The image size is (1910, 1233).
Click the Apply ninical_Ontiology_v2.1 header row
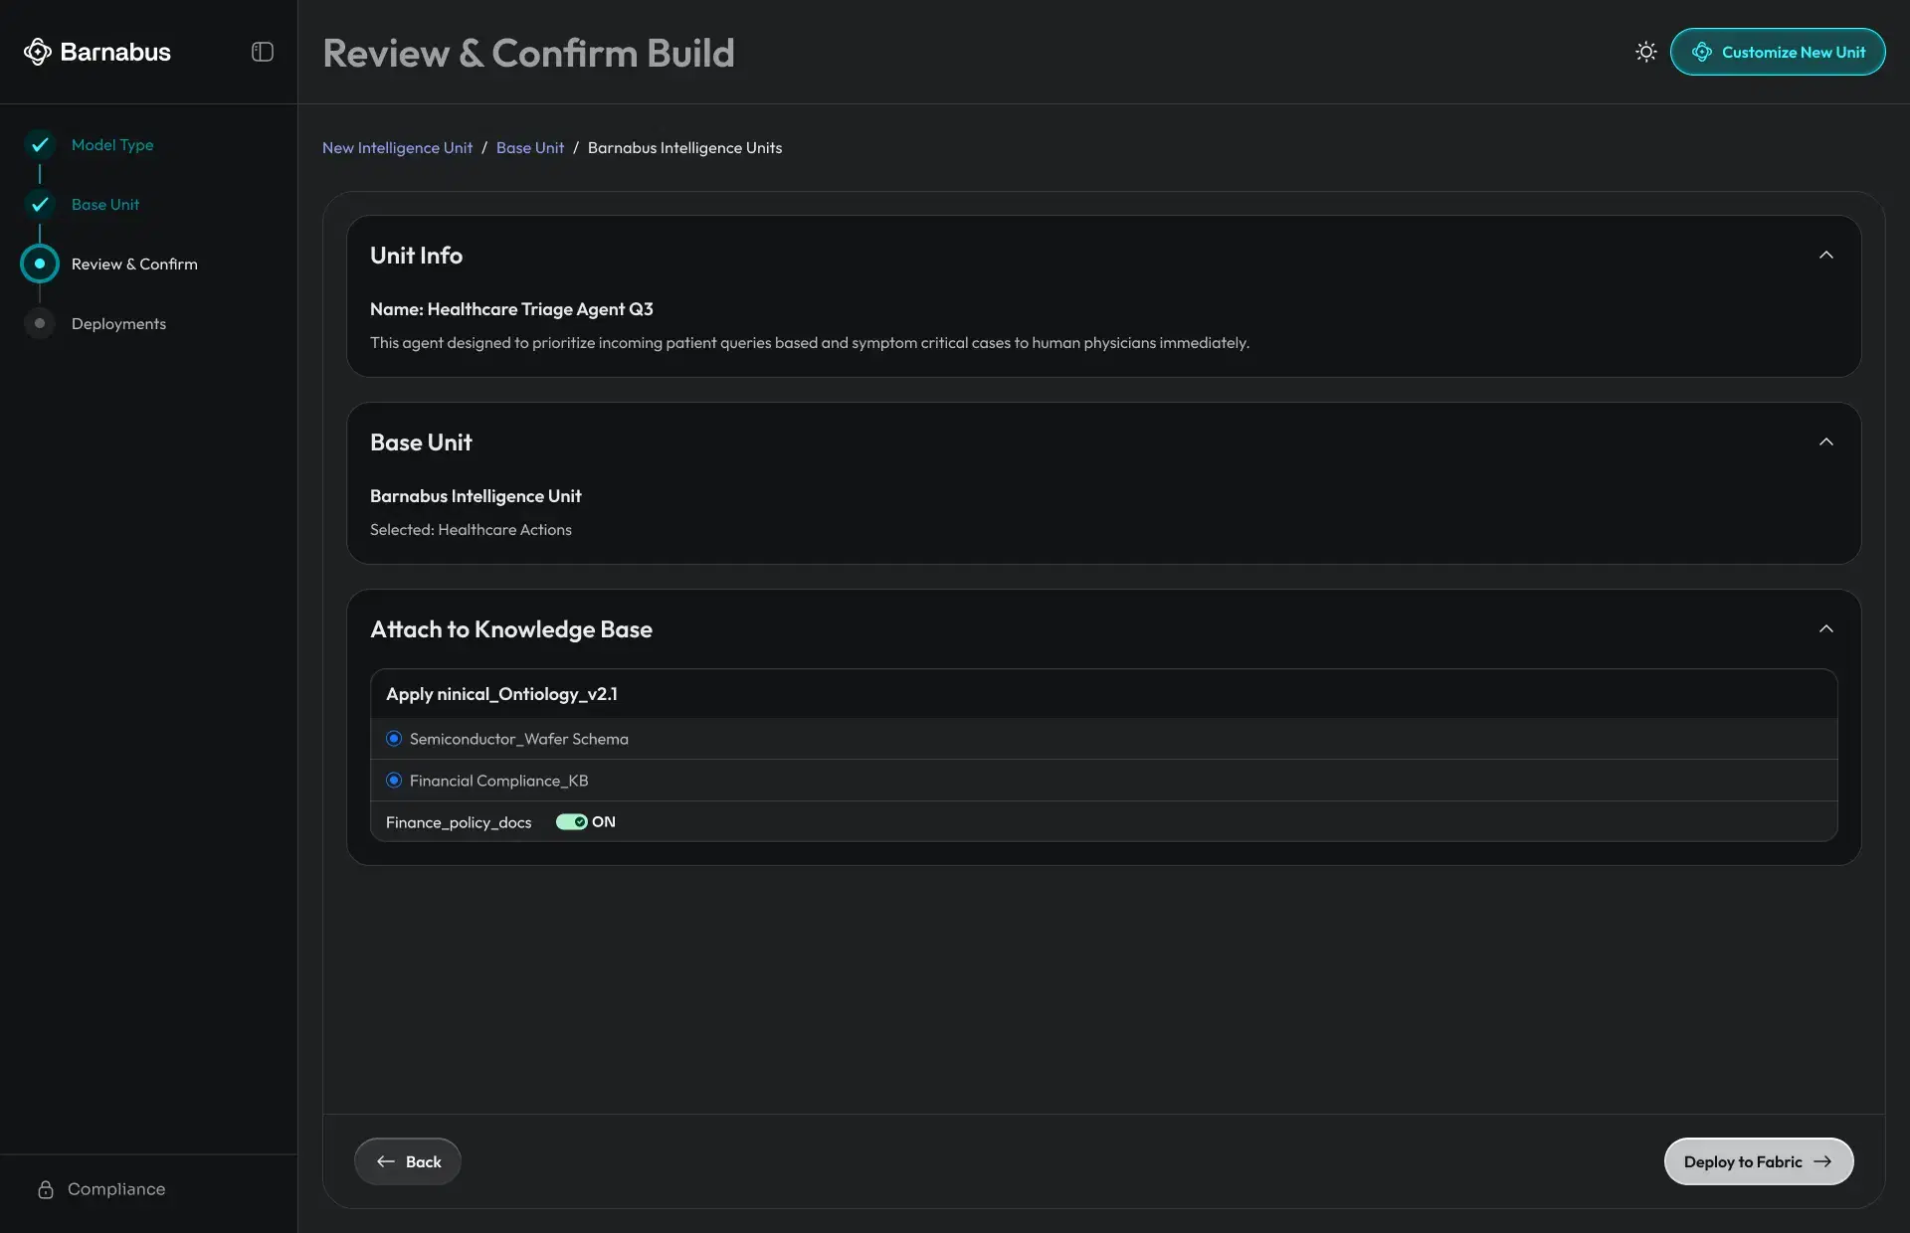(x=501, y=694)
